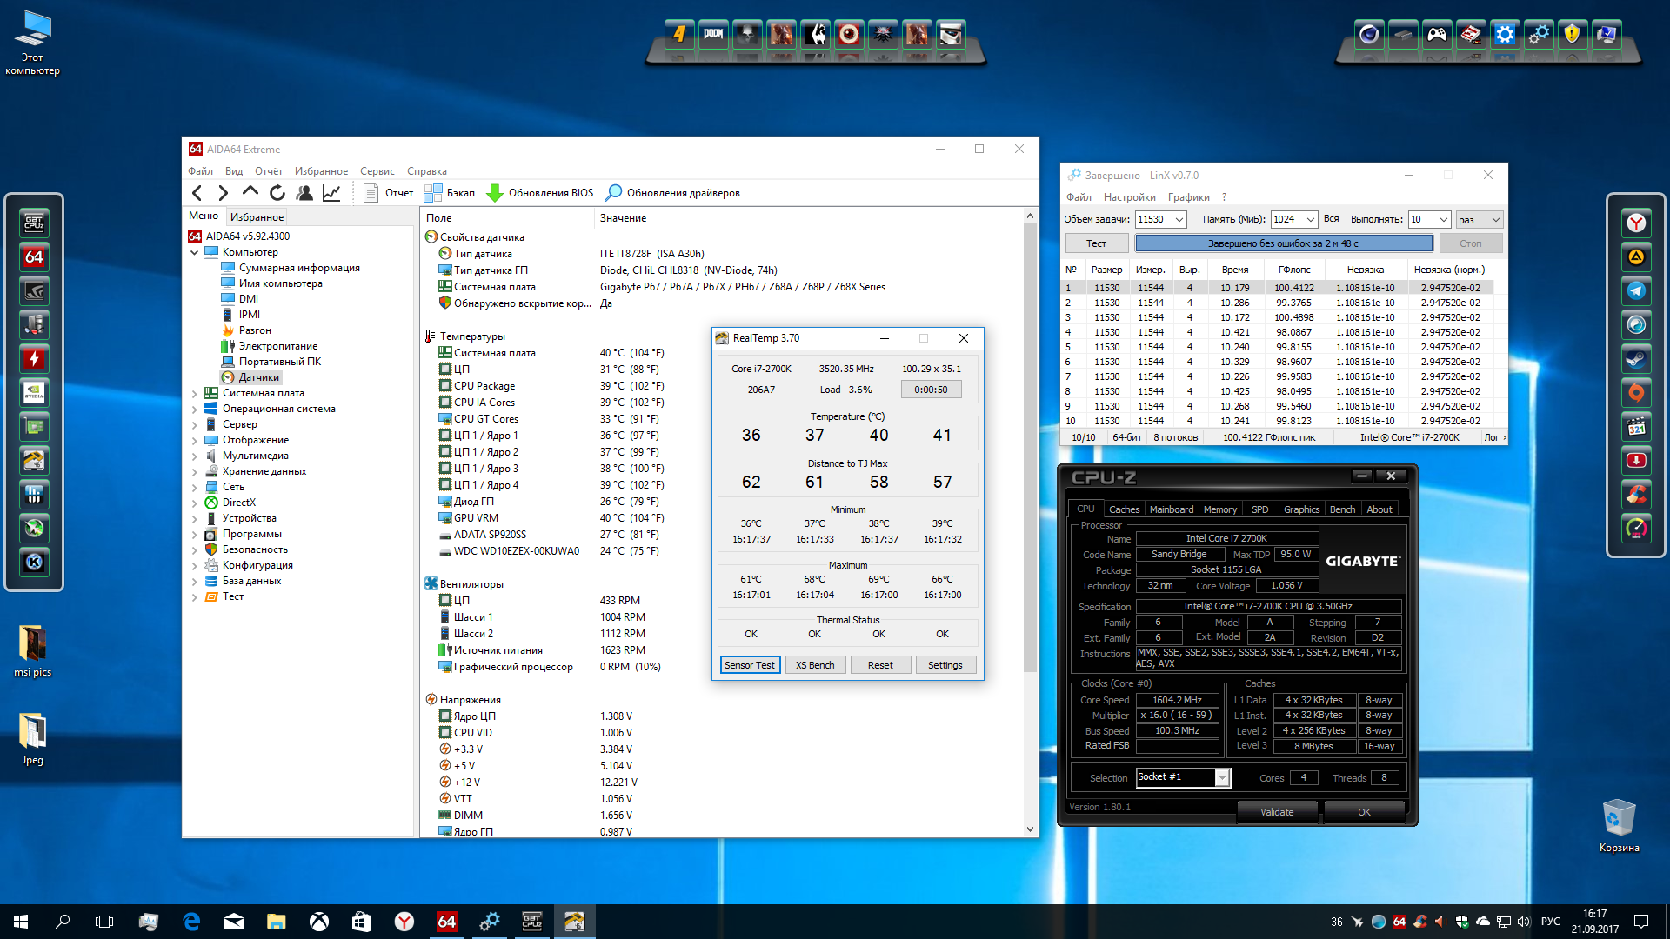
Task: Click Xbox icon on Windows taskbar
Action: pos(319,922)
